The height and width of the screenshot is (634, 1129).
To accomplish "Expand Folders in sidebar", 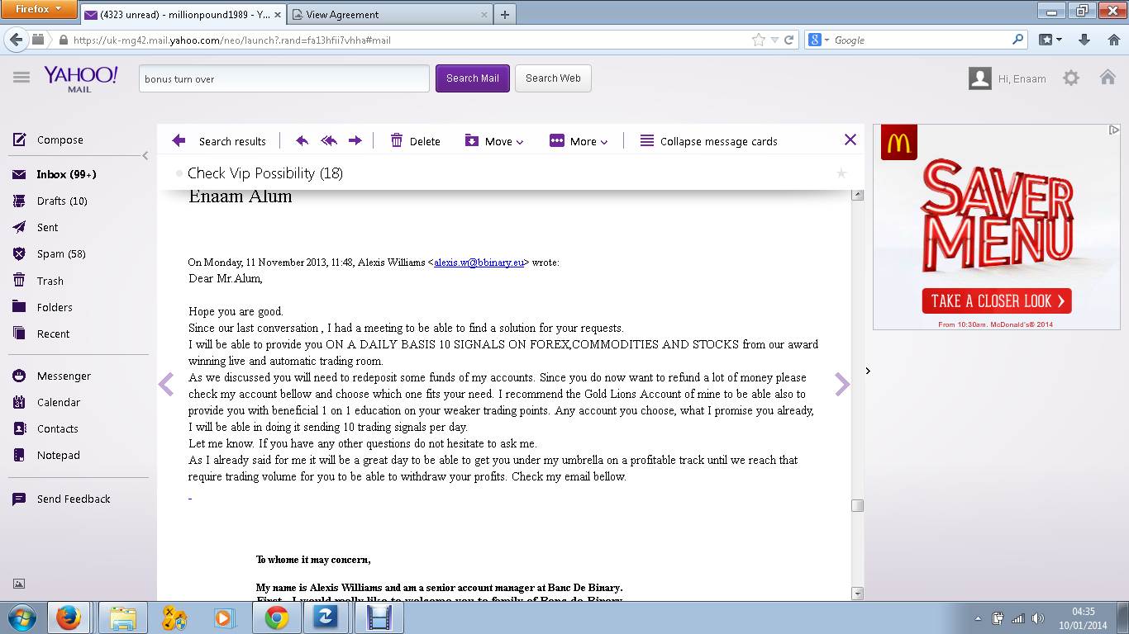I will pyautogui.click(x=42, y=307).
